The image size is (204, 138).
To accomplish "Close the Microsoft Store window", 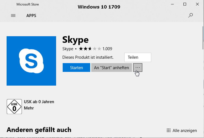I will (197, 4).
